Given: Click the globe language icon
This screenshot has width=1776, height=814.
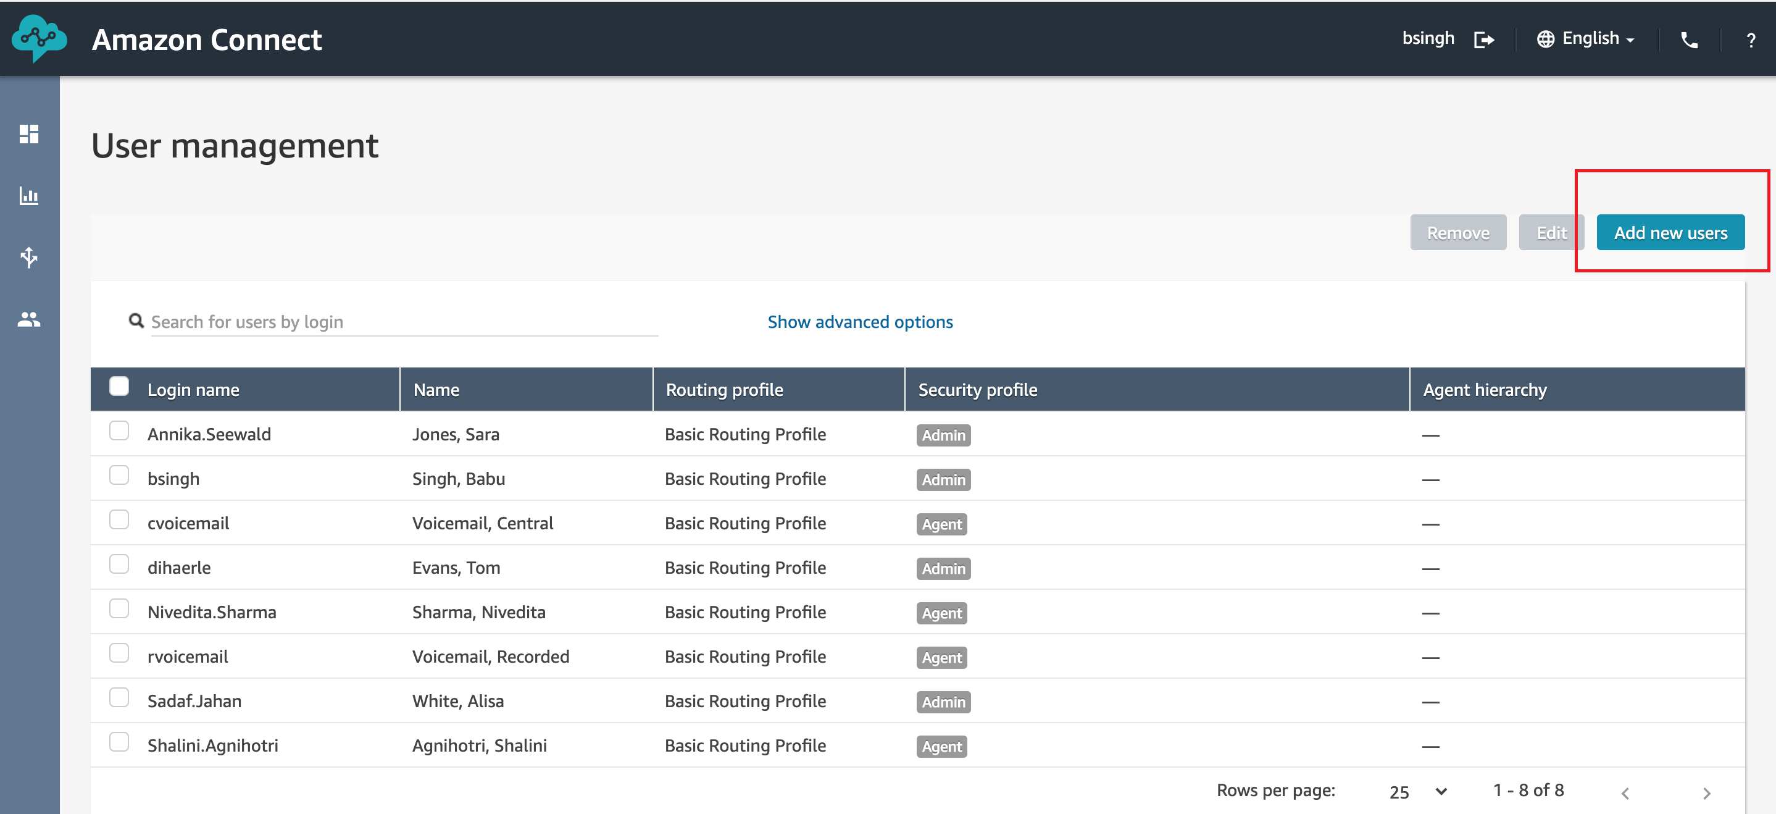Looking at the screenshot, I should 1545,40.
